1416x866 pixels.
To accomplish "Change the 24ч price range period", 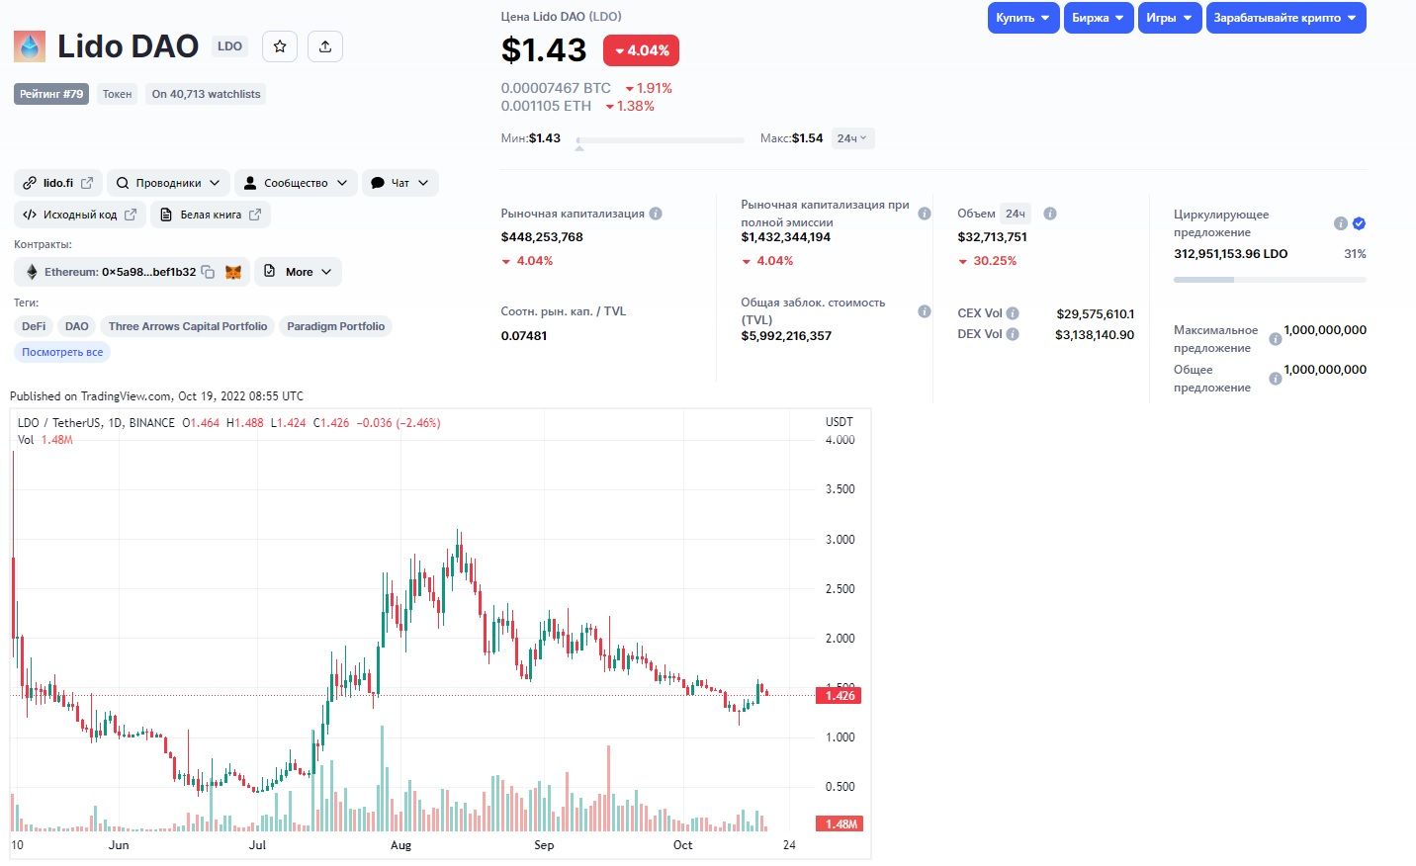I will tap(852, 138).
